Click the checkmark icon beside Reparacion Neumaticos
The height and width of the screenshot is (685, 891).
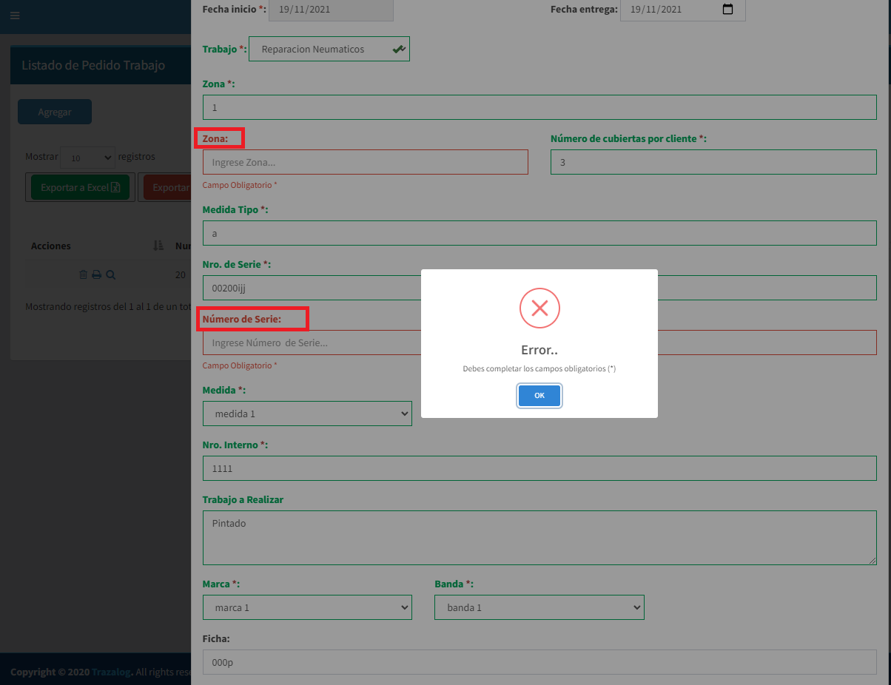tap(399, 48)
